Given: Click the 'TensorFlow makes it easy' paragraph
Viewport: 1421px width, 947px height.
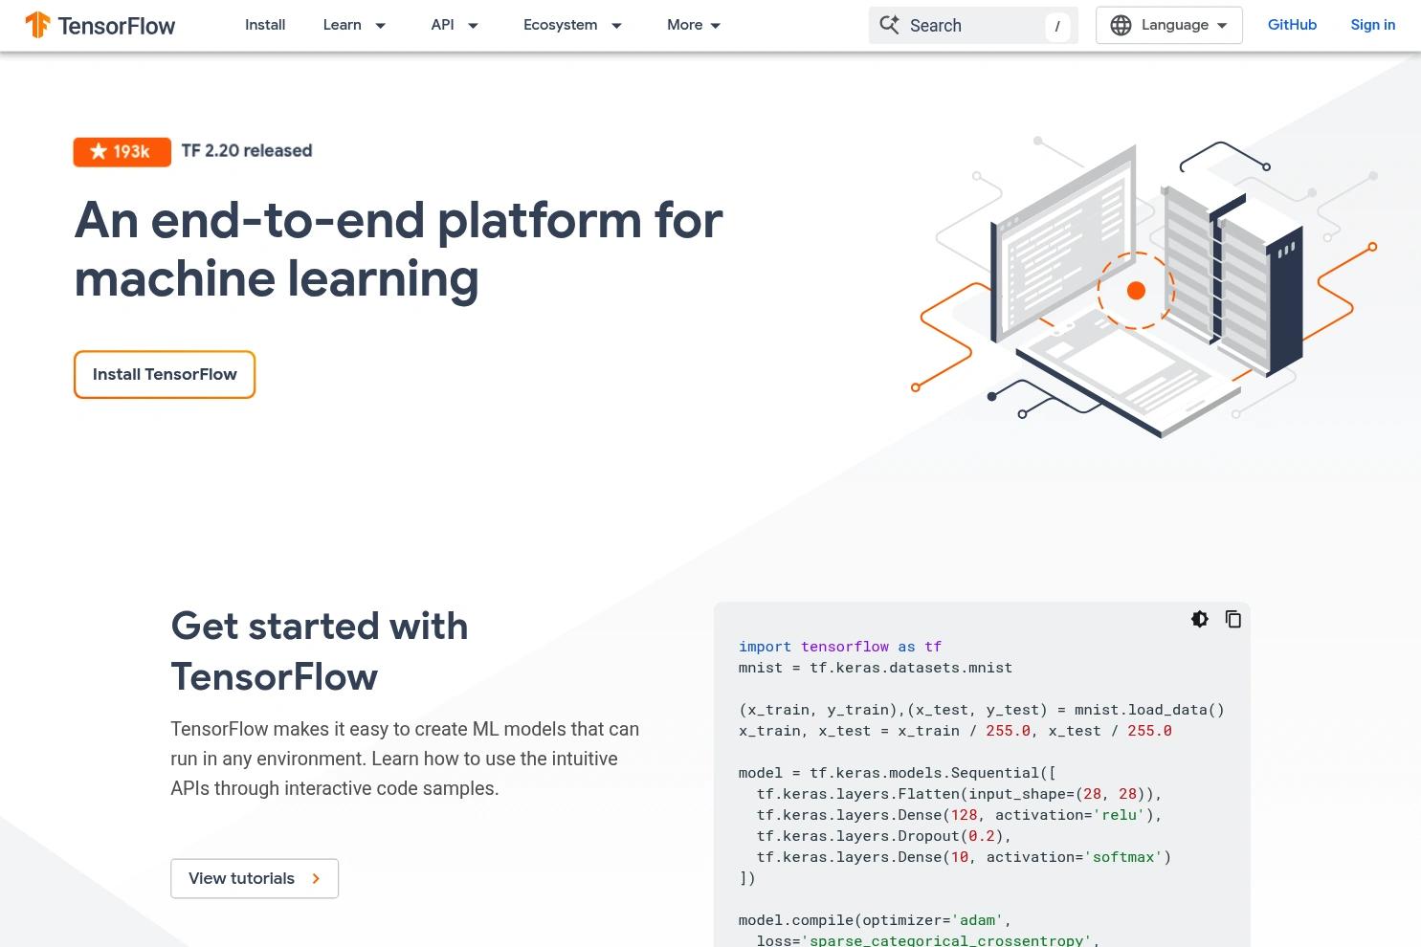Looking at the screenshot, I should click(405, 759).
